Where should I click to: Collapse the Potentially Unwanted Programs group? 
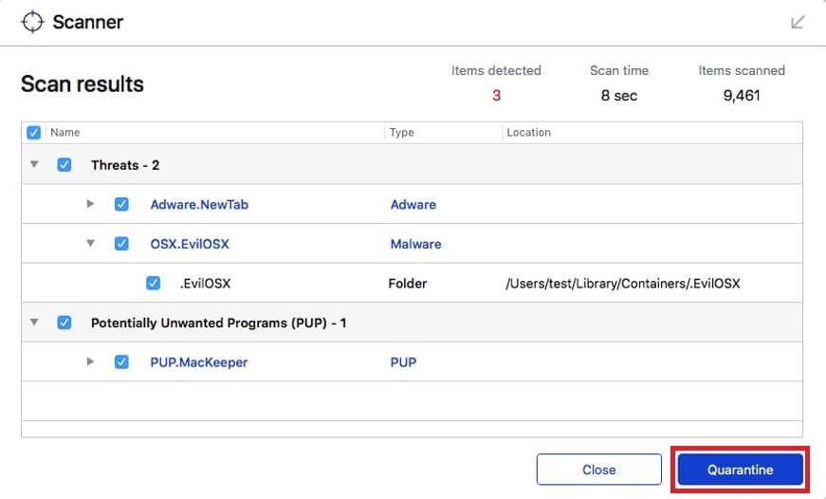click(x=34, y=322)
